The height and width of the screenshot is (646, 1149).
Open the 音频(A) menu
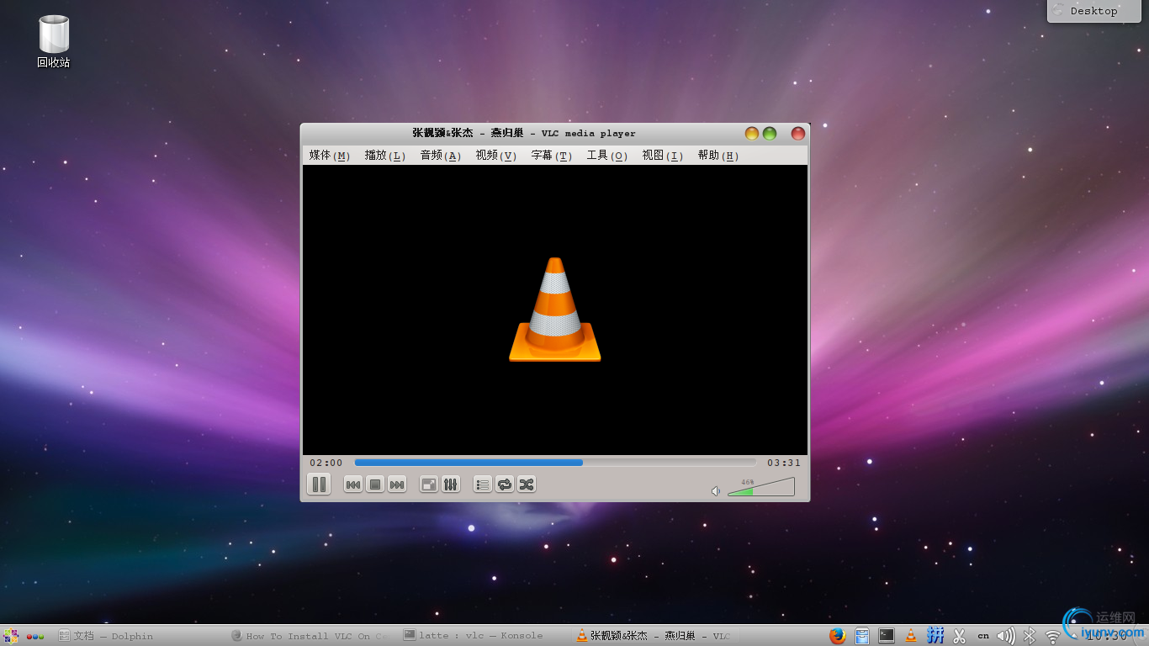(441, 156)
